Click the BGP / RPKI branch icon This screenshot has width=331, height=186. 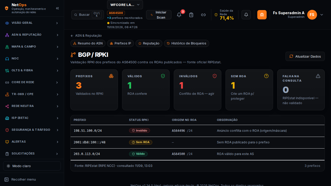coord(73,55)
